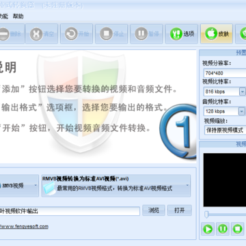Click the blue number 1 step icon
Screen dimensions: 246x246
[178, 133]
